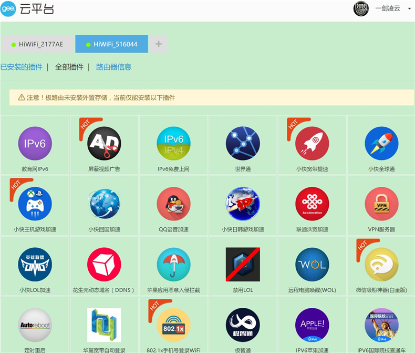The width and height of the screenshot is (415, 353).
Task: Select the 小快主机游戏加速 gamepad icon
Action: [x=35, y=204]
